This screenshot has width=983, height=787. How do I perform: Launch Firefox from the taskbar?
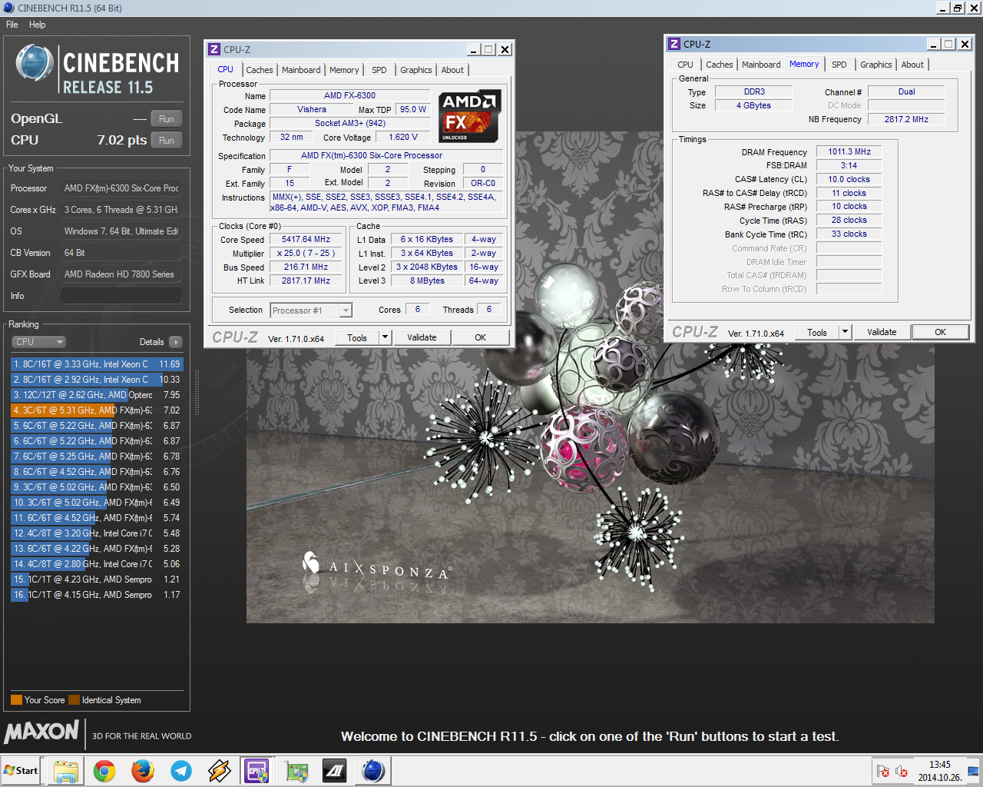point(143,770)
